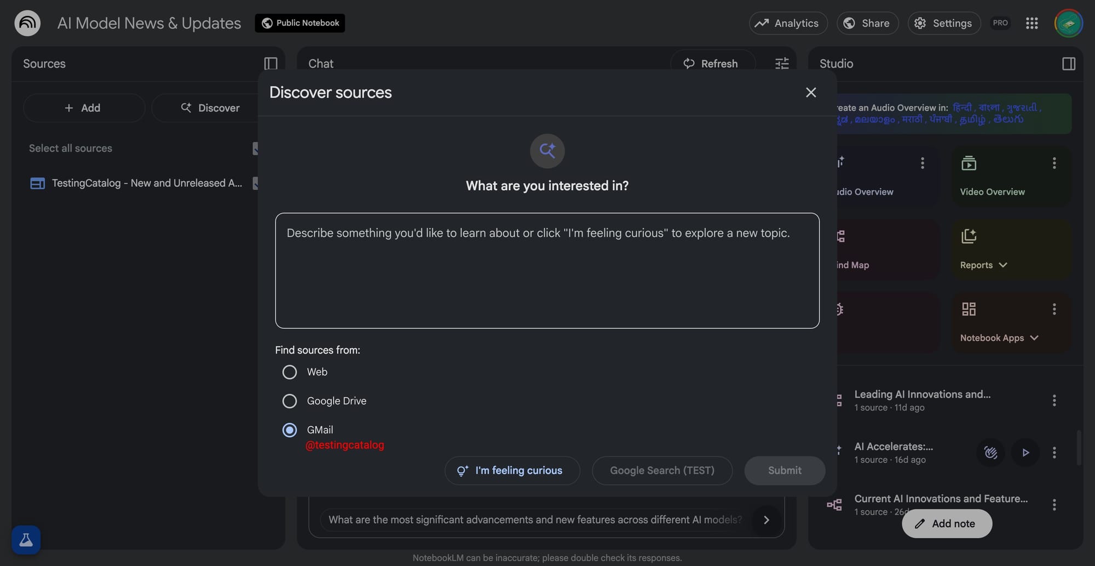Open the Settings menu
1095x566 pixels.
[x=943, y=23]
